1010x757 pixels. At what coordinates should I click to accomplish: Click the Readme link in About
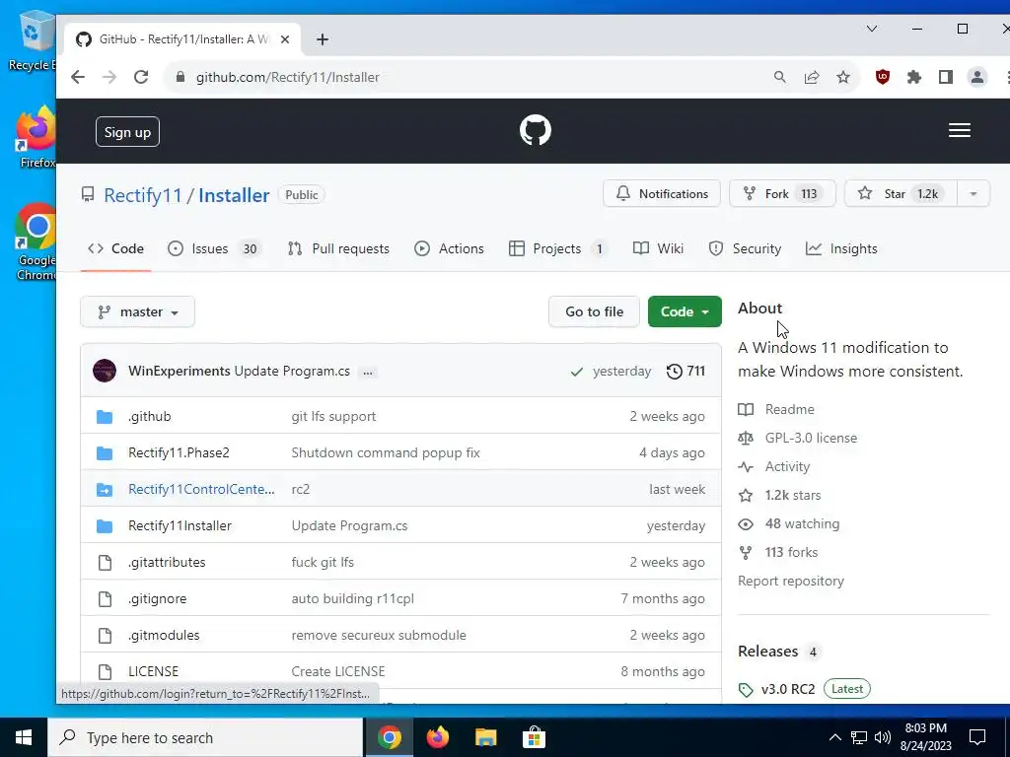(777, 409)
